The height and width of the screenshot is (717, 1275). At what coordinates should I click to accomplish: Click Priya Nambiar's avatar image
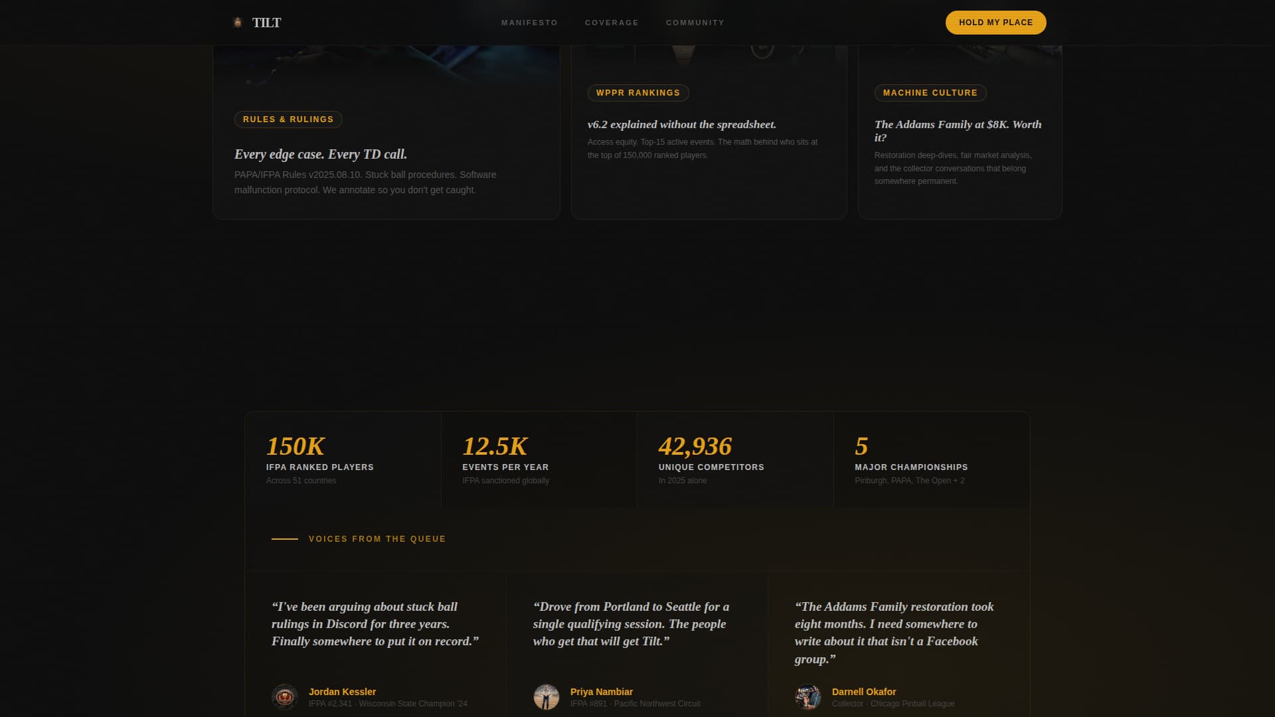tap(547, 697)
